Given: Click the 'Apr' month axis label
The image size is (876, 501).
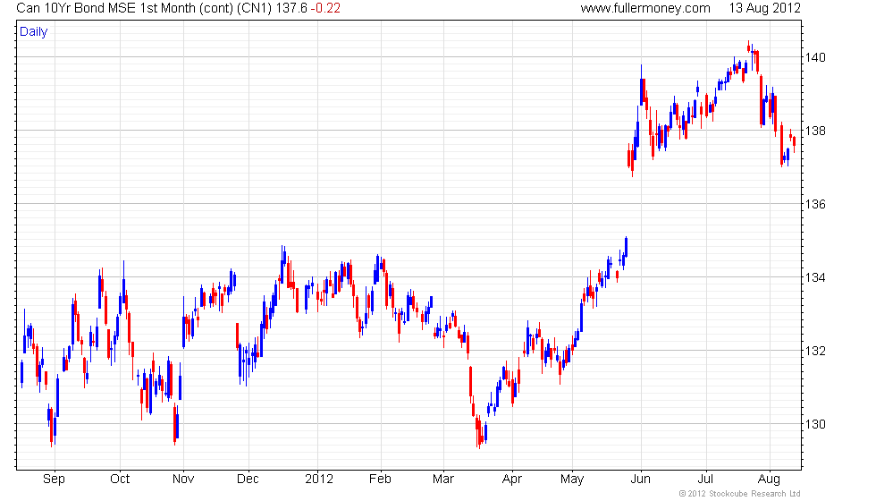Looking at the screenshot, I should 511,480.
